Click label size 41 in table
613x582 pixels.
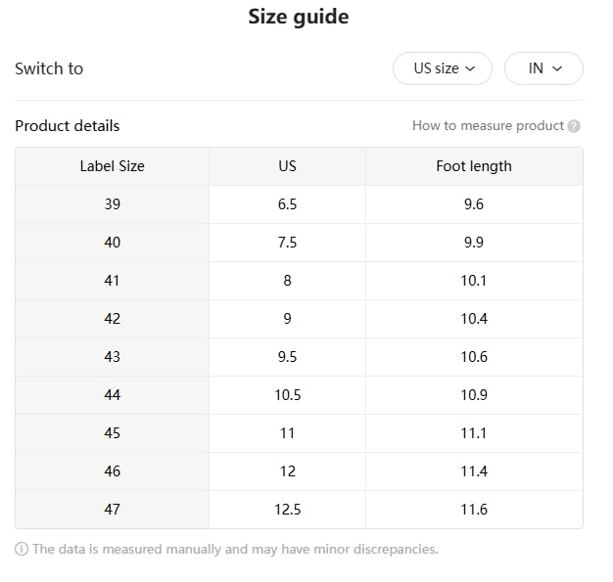[x=112, y=281]
